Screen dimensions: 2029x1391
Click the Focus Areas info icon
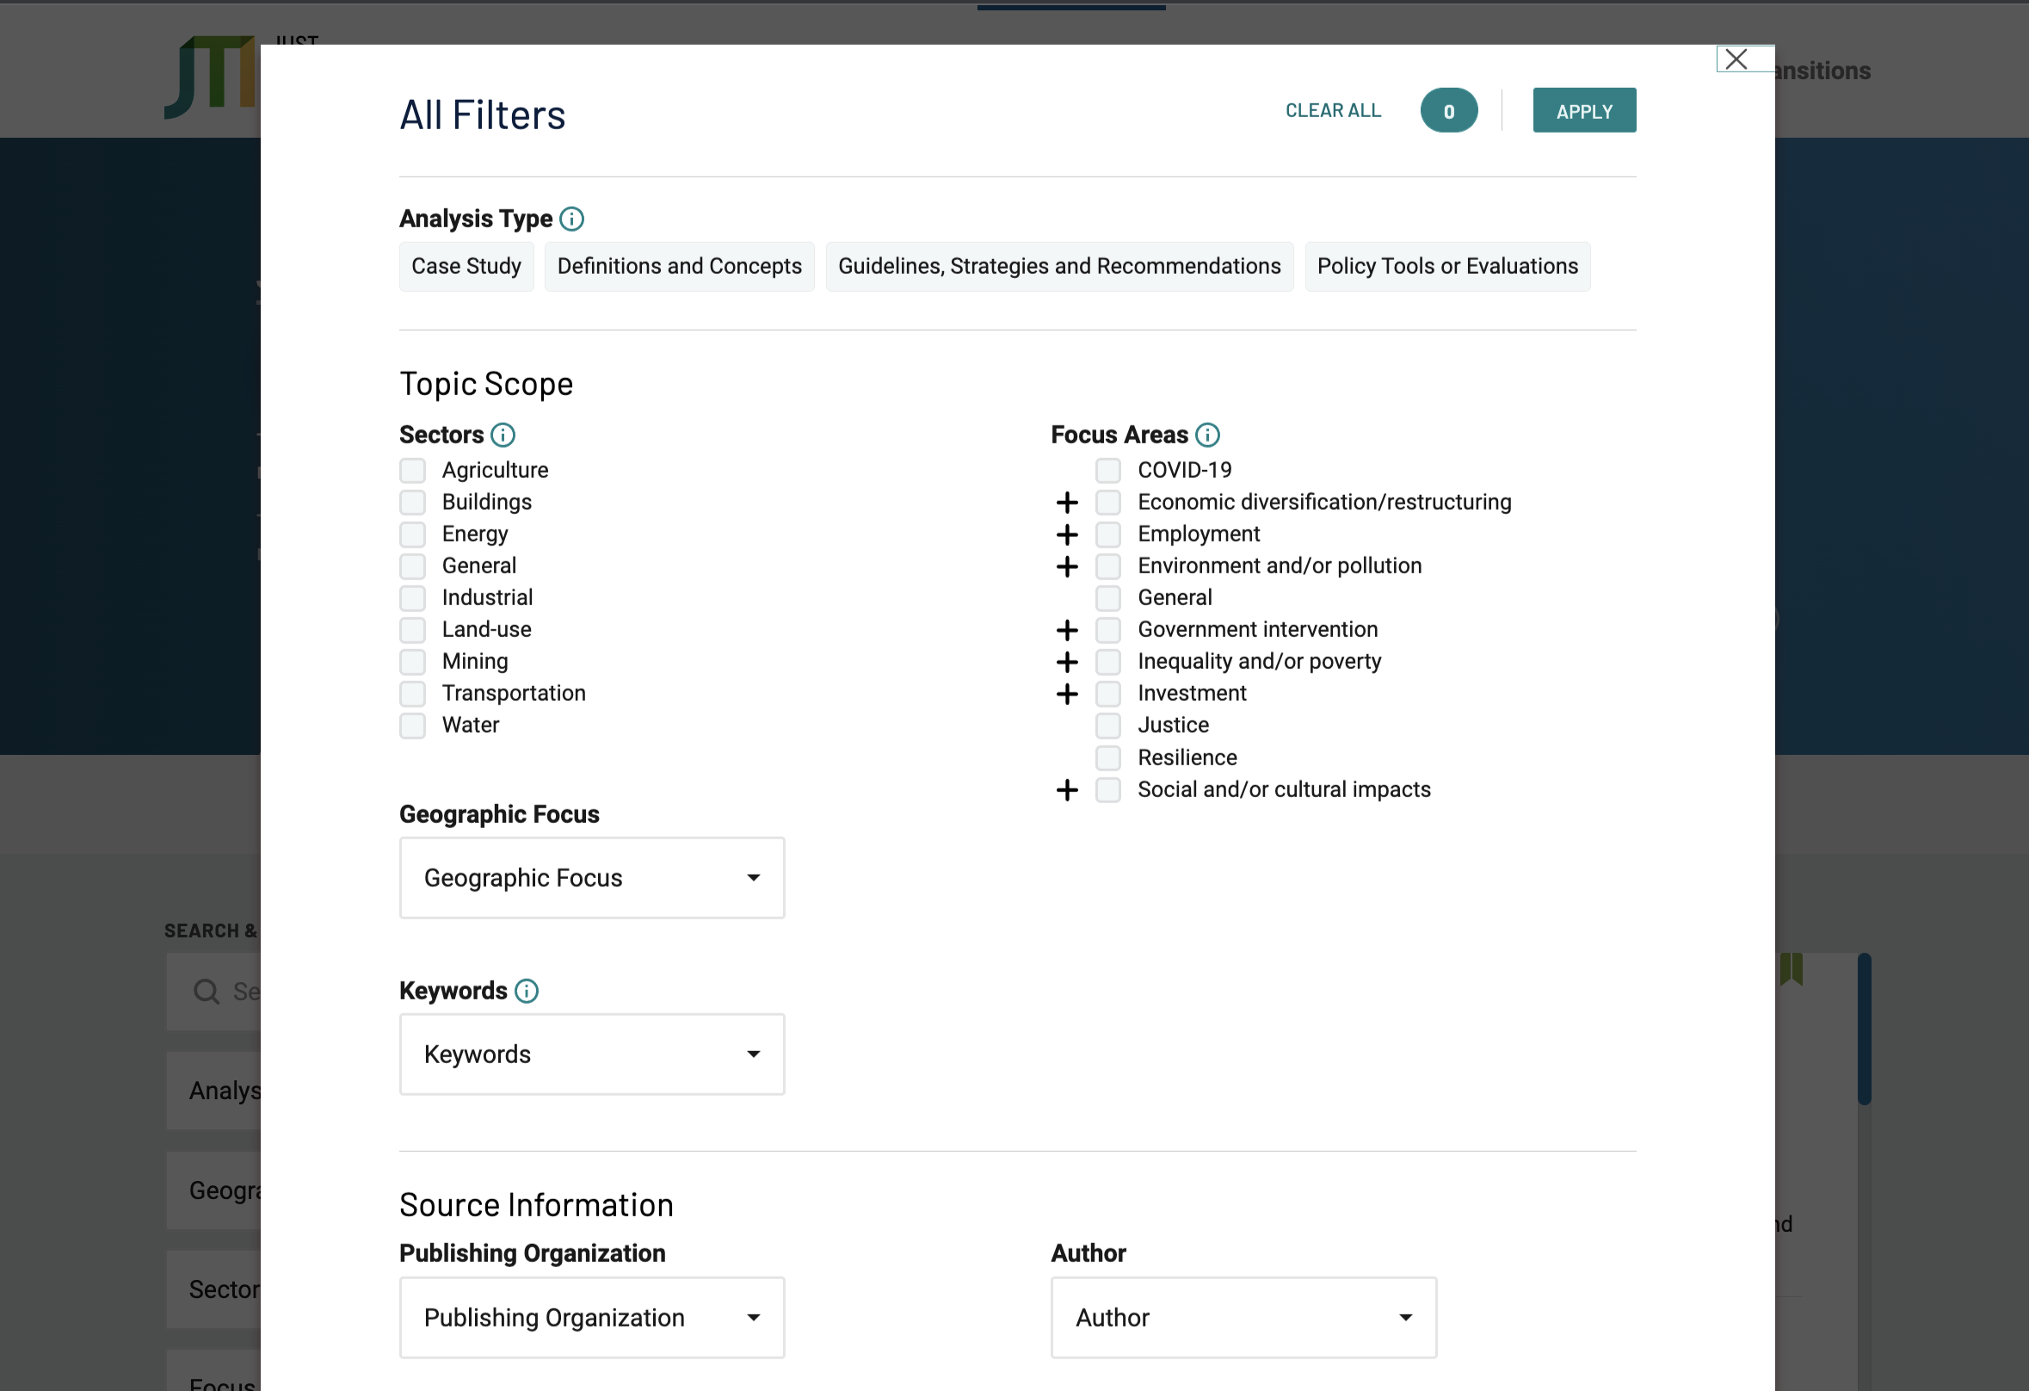1207,435
